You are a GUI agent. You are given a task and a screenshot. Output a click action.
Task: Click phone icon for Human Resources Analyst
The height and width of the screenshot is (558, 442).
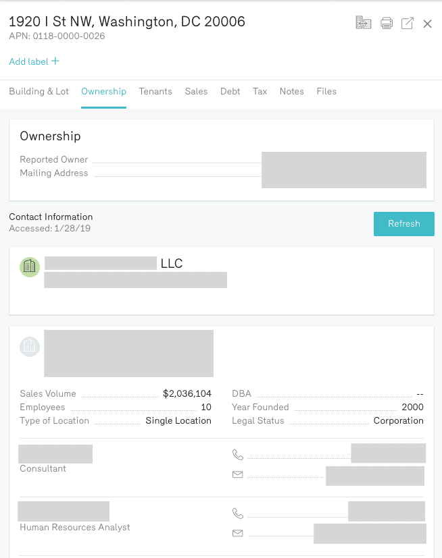(237, 513)
